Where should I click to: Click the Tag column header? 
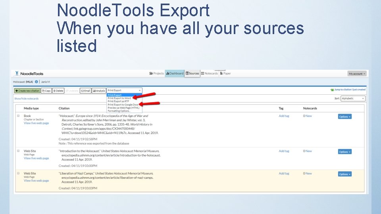pos(281,109)
